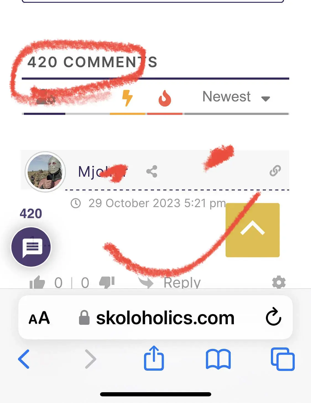Open the Safari AA reader options
The height and width of the screenshot is (403, 311).
click(39, 318)
